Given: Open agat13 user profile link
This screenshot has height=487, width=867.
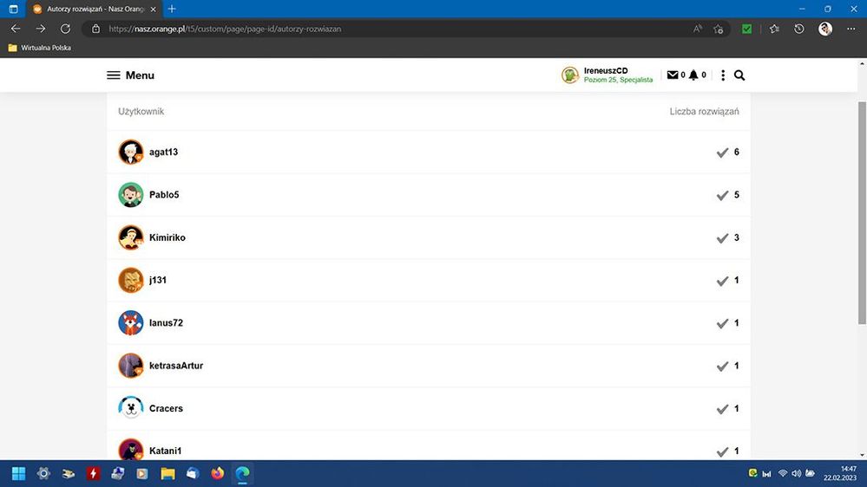Looking at the screenshot, I should pos(163,153).
